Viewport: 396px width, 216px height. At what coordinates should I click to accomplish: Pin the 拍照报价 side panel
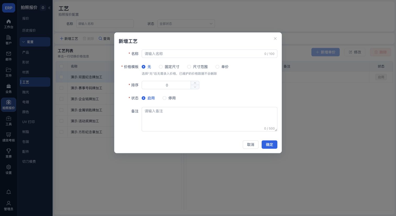(x=43, y=8)
